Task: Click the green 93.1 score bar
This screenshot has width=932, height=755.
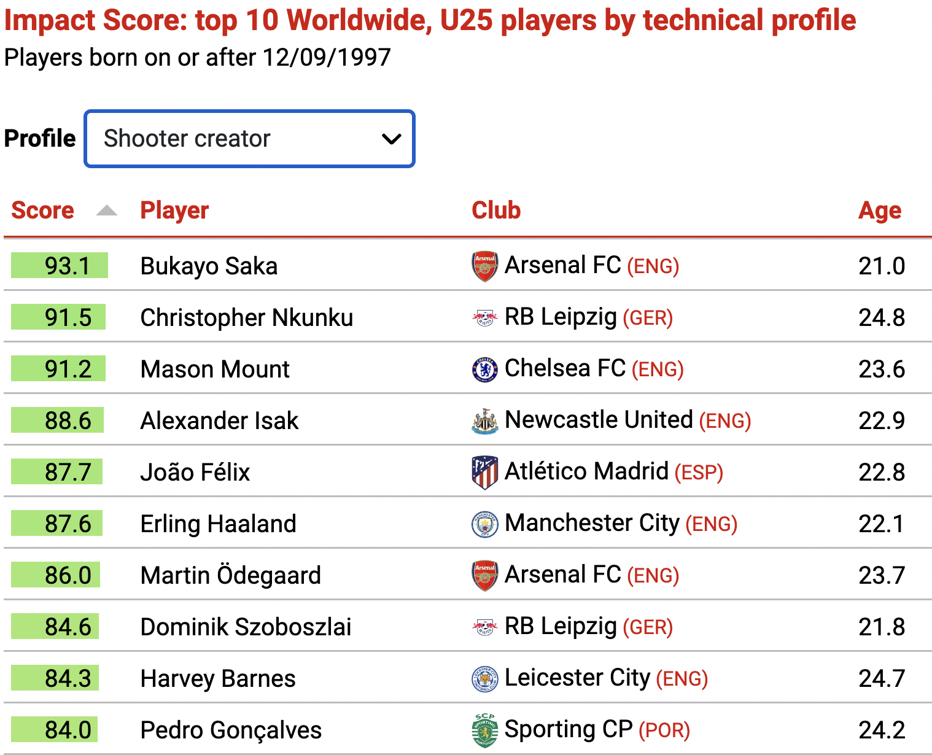Action: (60, 265)
